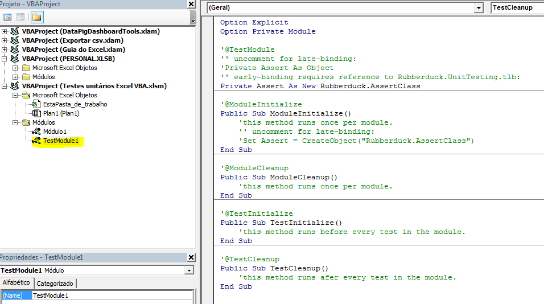Click the DataPigDashboardTools project icon
Image resolution: width=544 pixels, height=304 pixels.
tap(15, 31)
